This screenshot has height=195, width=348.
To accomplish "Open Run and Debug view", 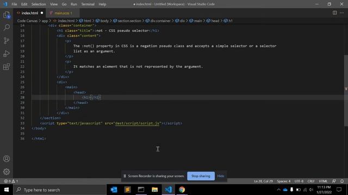I will pyautogui.click(x=7, y=54).
